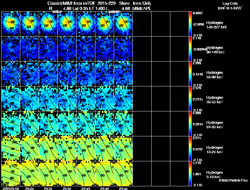Select the 24-35 keV panel at 23:25
Image resolution: width=250 pixels, height=190 pixels.
29,124
